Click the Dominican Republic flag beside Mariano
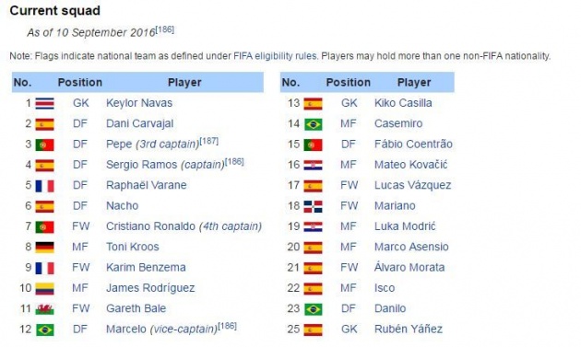Image resolution: width=581 pixels, height=347 pixels. 314,206
